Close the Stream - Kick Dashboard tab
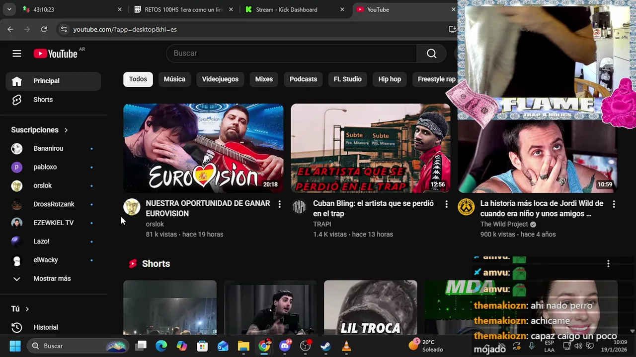The width and height of the screenshot is (636, 357). coord(342,9)
